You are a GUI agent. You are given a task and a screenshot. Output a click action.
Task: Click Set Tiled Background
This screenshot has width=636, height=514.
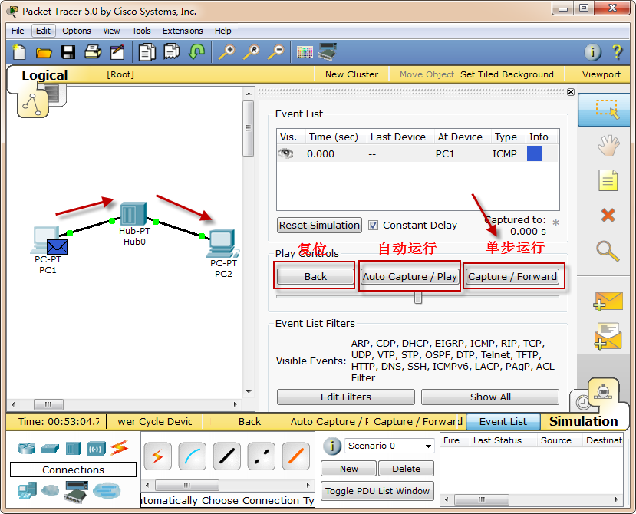[506, 74]
